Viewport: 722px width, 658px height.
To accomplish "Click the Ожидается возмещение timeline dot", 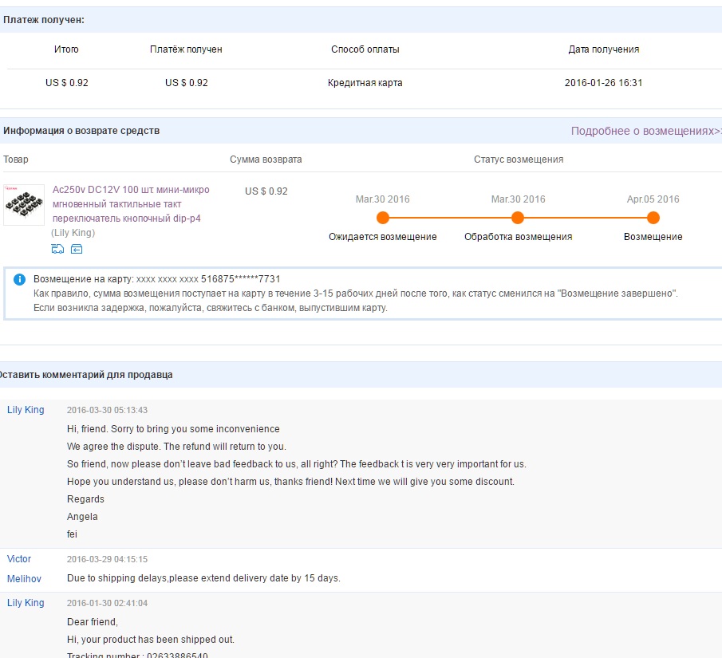I will 383,218.
